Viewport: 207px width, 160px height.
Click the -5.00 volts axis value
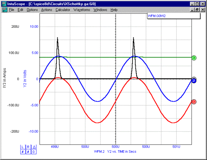pyautogui.click(x=34, y=105)
